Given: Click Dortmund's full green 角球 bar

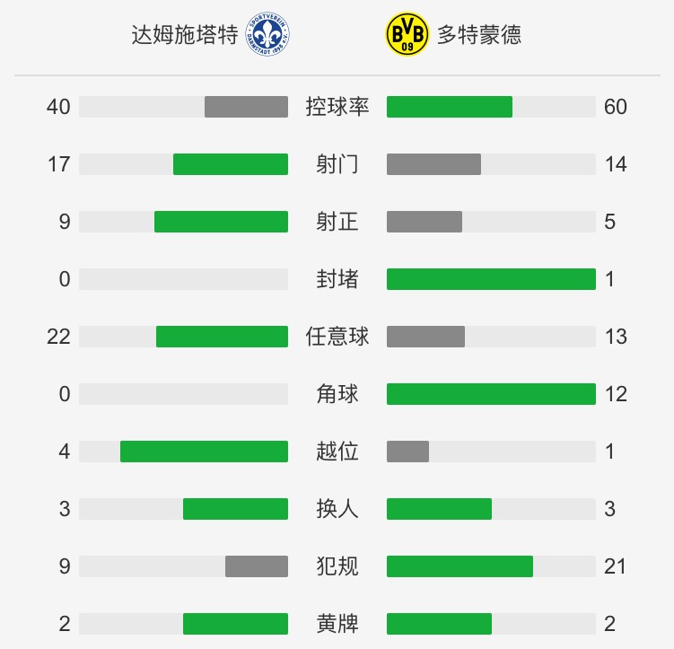Looking at the screenshot, I should (x=491, y=394).
